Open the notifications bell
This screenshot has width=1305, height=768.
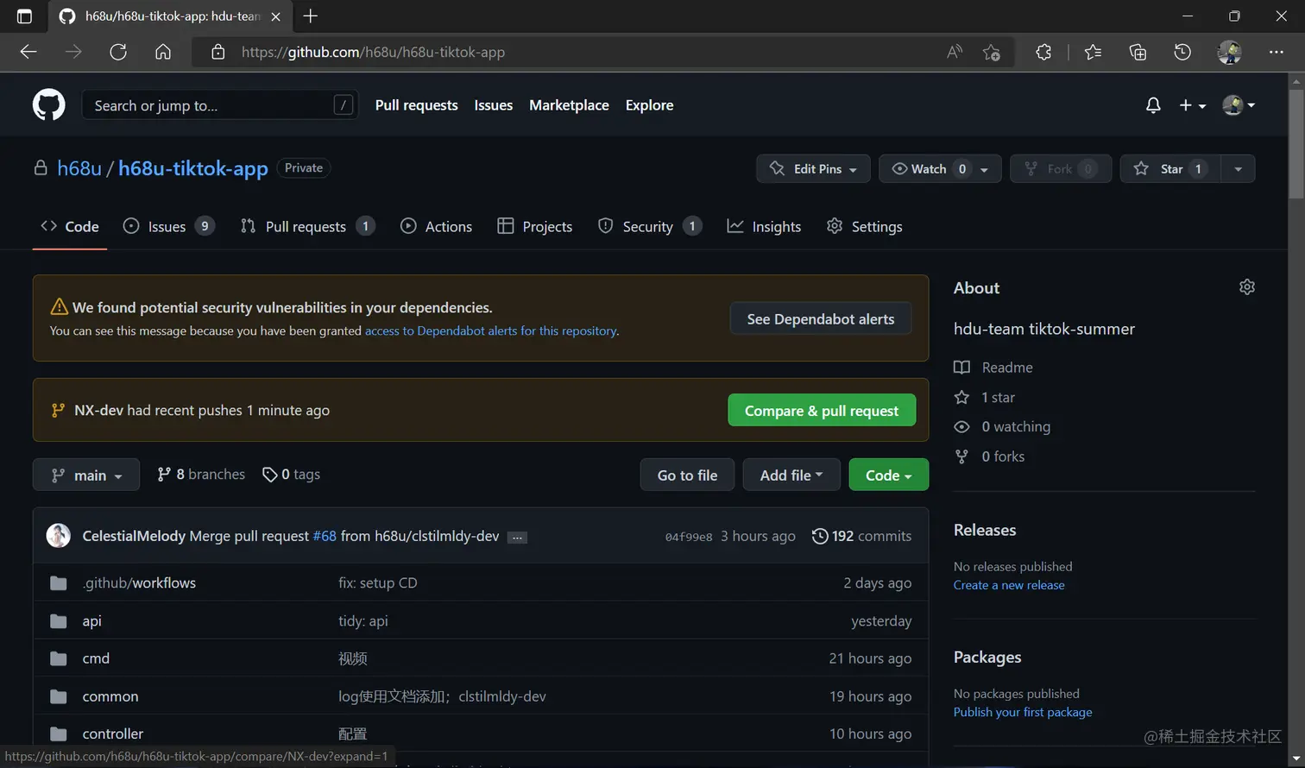pyautogui.click(x=1153, y=105)
